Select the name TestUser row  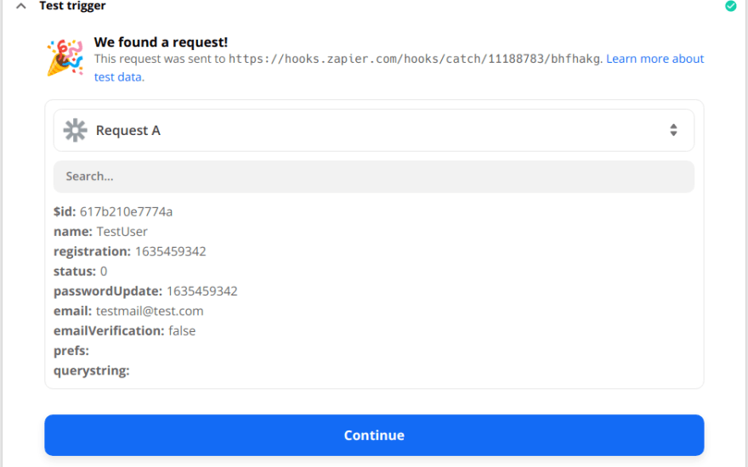(100, 232)
